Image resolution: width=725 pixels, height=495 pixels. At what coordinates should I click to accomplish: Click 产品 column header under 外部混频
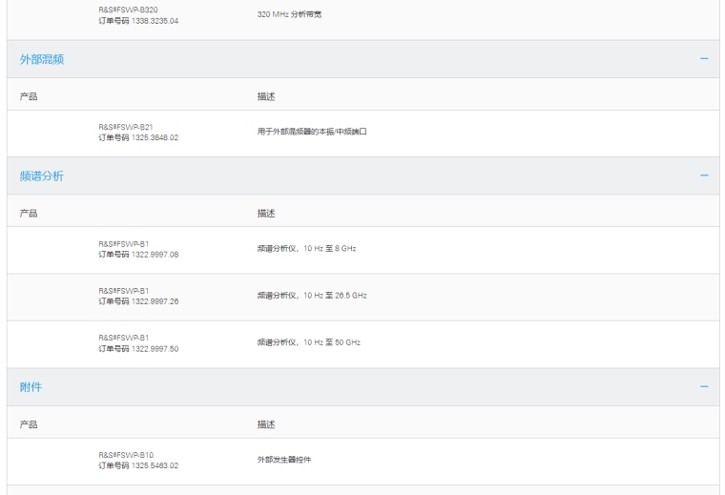tap(29, 97)
